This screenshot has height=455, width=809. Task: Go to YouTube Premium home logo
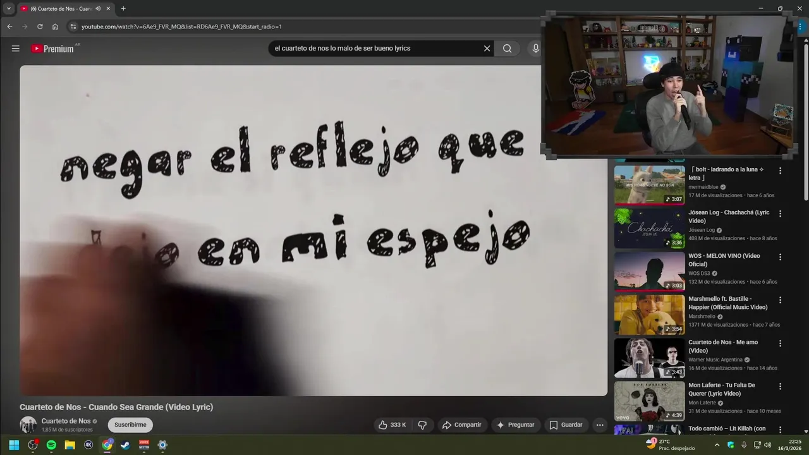click(x=52, y=49)
